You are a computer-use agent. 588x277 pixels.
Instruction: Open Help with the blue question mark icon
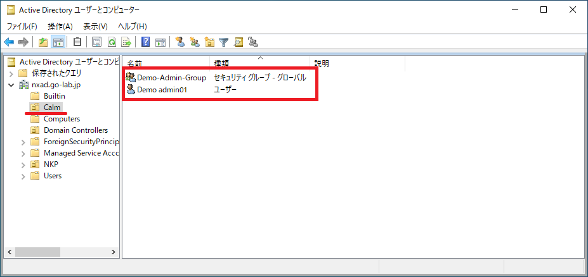pyautogui.click(x=145, y=42)
